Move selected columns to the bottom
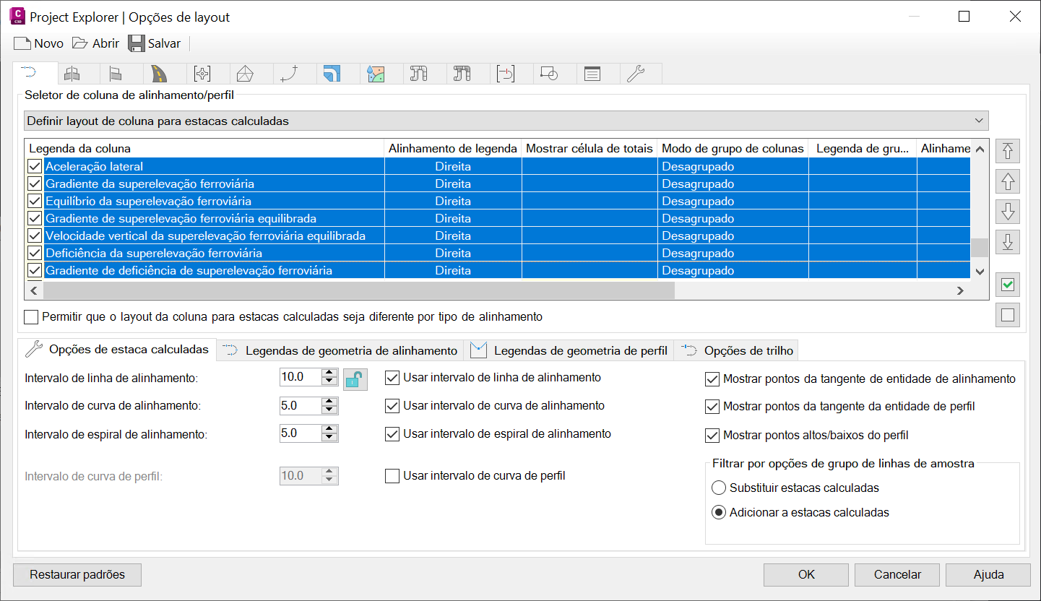The height and width of the screenshot is (601, 1041). (1008, 242)
